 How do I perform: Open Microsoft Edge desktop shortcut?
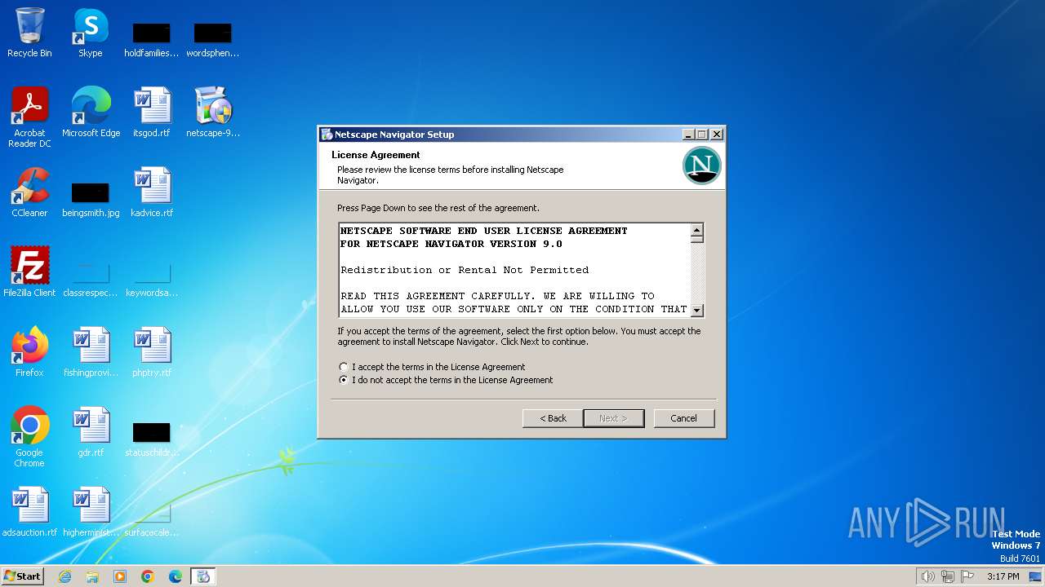click(x=91, y=112)
